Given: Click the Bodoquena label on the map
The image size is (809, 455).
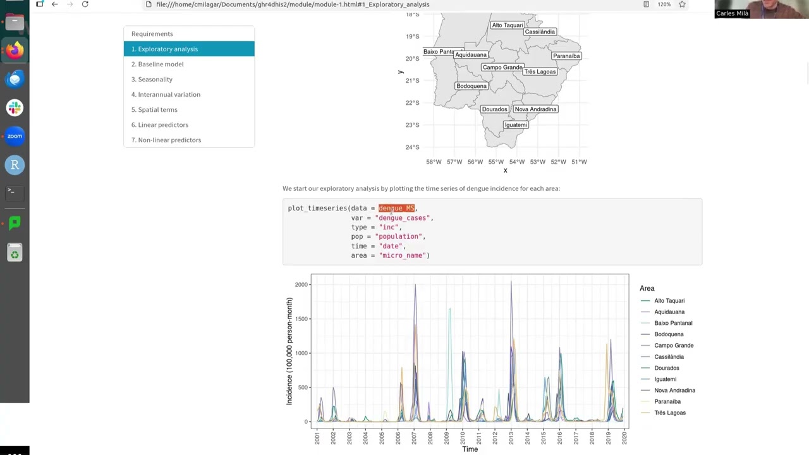Looking at the screenshot, I should point(471,86).
